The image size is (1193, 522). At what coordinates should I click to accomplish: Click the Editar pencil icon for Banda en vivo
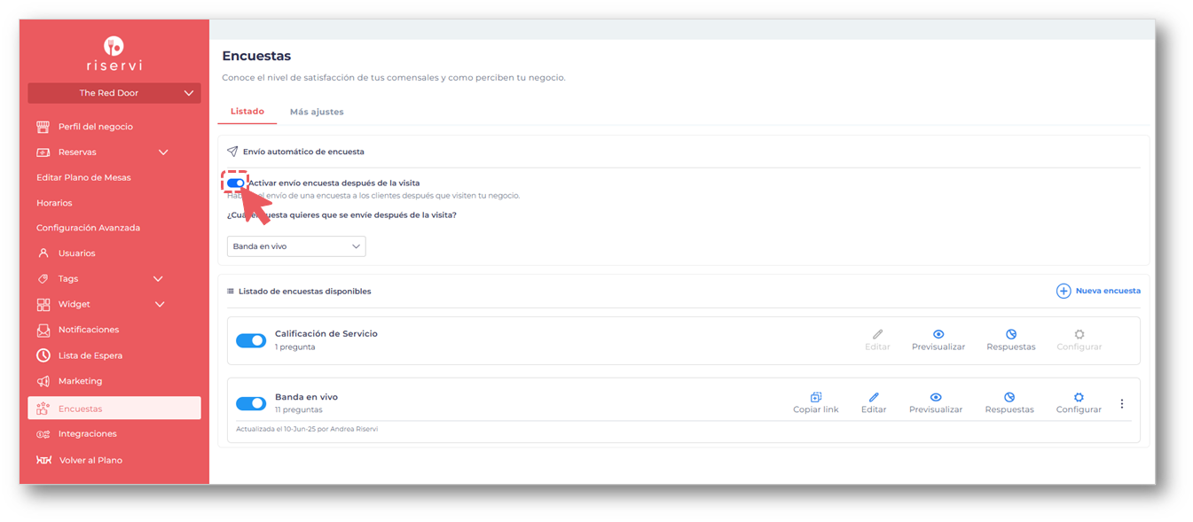874,398
